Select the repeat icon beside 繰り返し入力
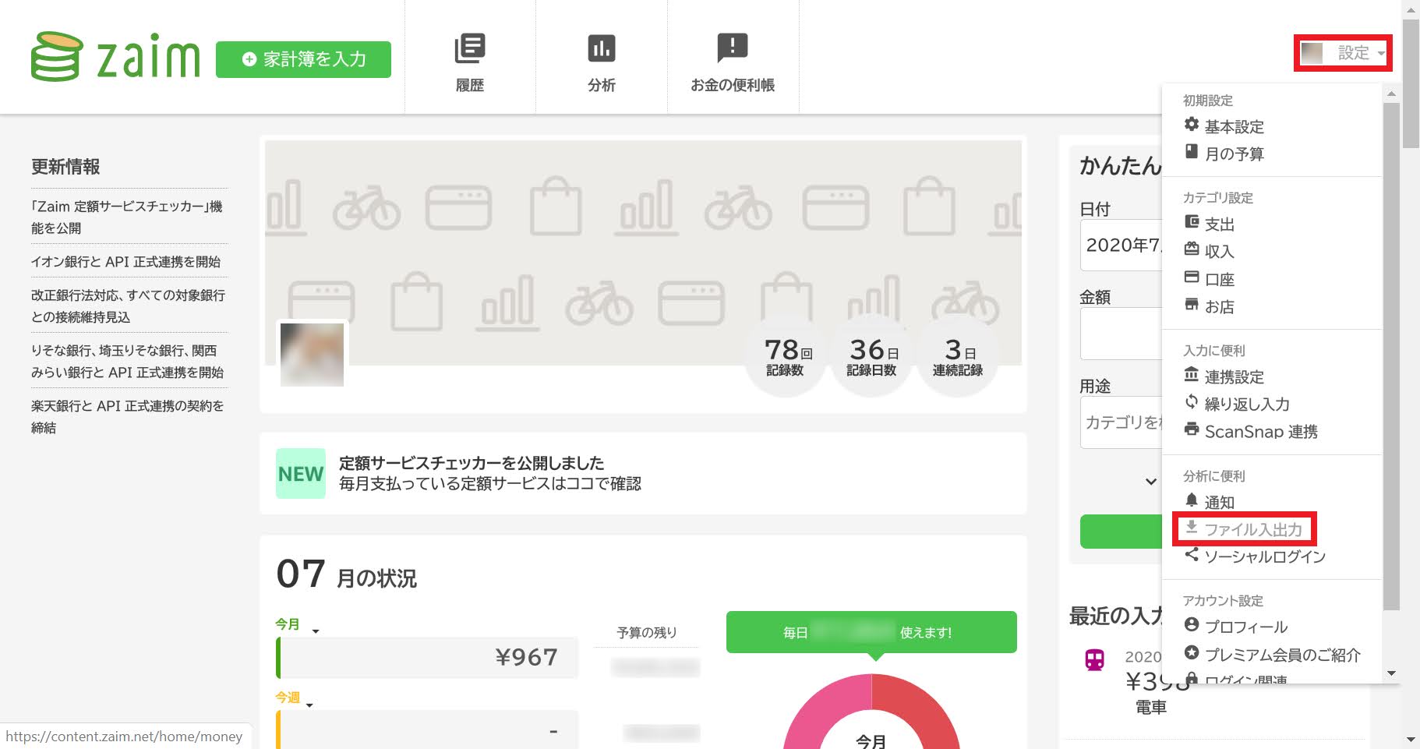 (x=1192, y=404)
